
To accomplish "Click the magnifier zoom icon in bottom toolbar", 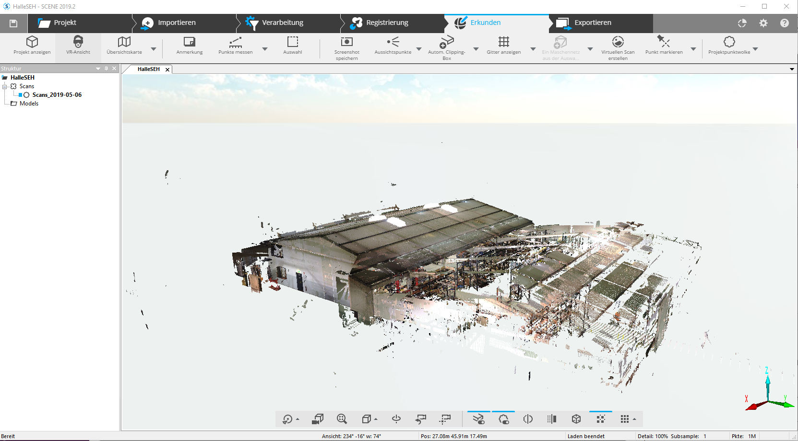I will 342,419.
